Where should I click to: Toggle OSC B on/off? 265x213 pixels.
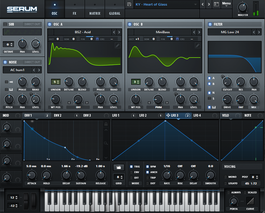pos(130,24)
